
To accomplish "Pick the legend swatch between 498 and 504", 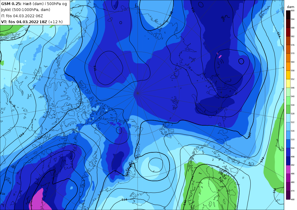I will (288, 152).
